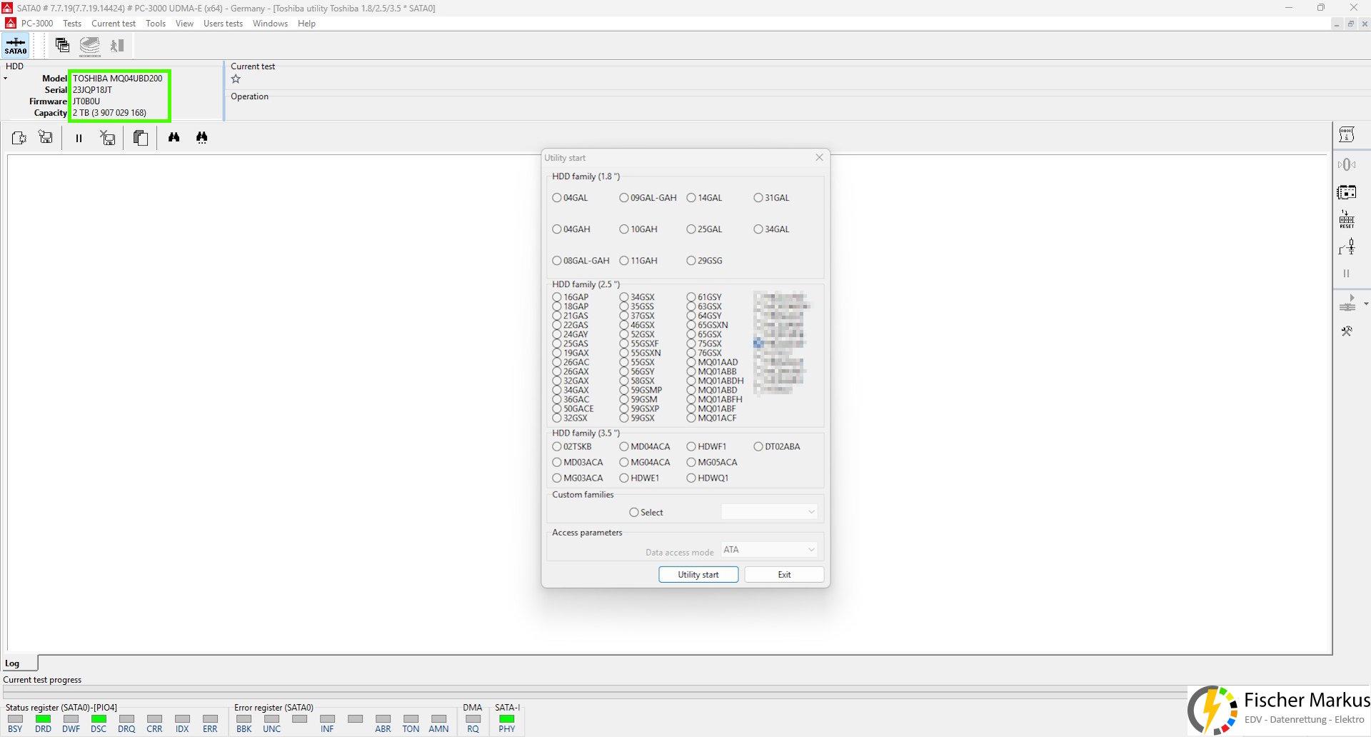Open the Tests menu
1371x737 pixels.
pyautogui.click(x=72, y=24)
